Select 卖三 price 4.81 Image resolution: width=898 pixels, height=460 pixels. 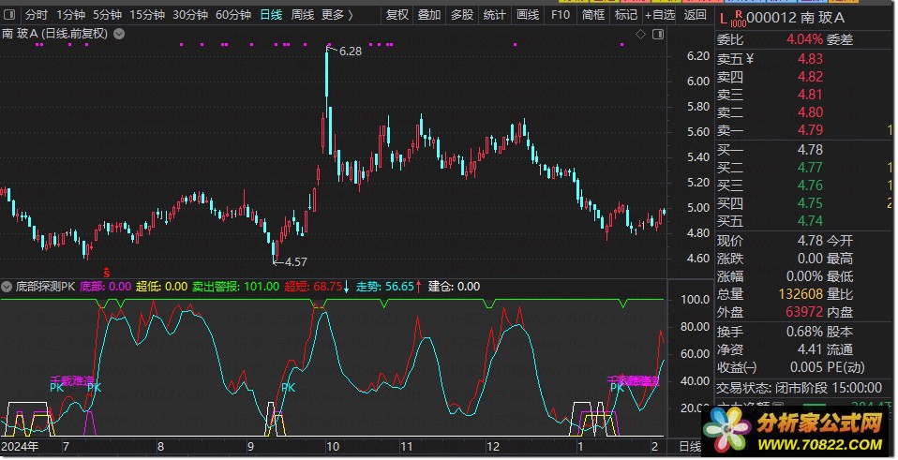810,95
